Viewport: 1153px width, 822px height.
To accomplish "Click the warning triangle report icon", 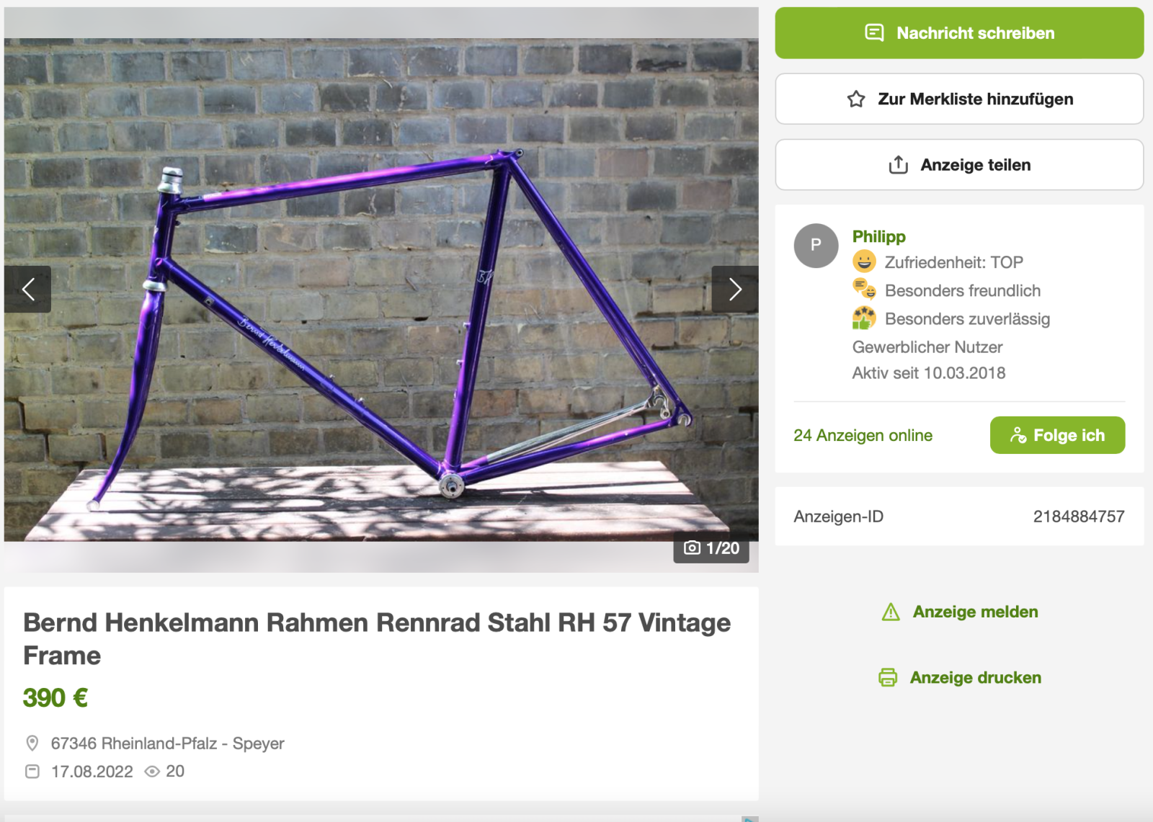I will click(891, 612).
